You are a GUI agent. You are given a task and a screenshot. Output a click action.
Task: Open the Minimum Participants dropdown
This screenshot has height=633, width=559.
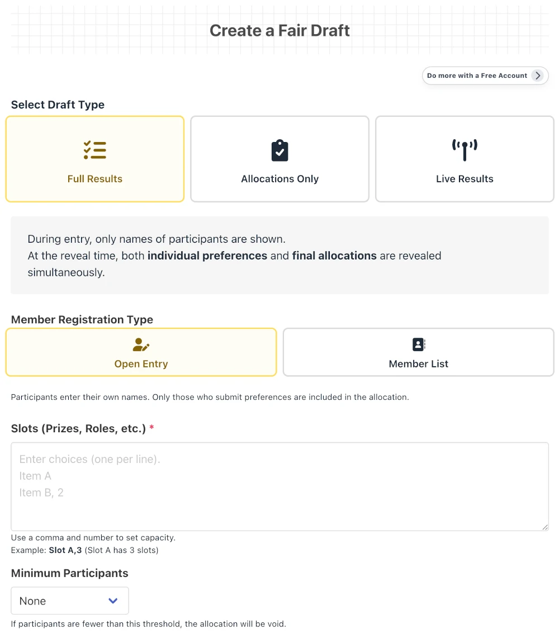70,601
